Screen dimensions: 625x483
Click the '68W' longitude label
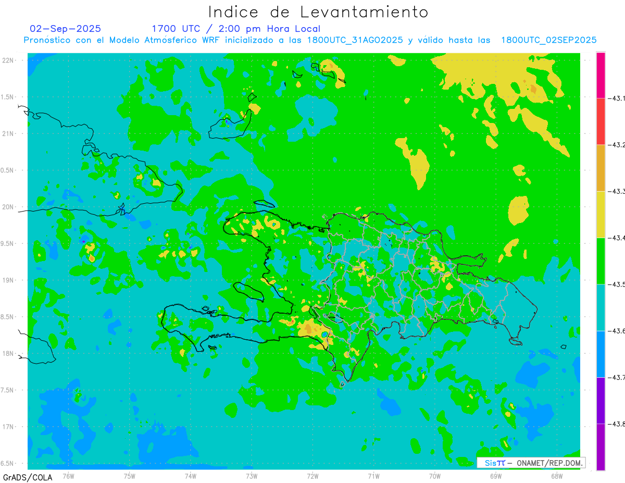(x=556, y=476)
